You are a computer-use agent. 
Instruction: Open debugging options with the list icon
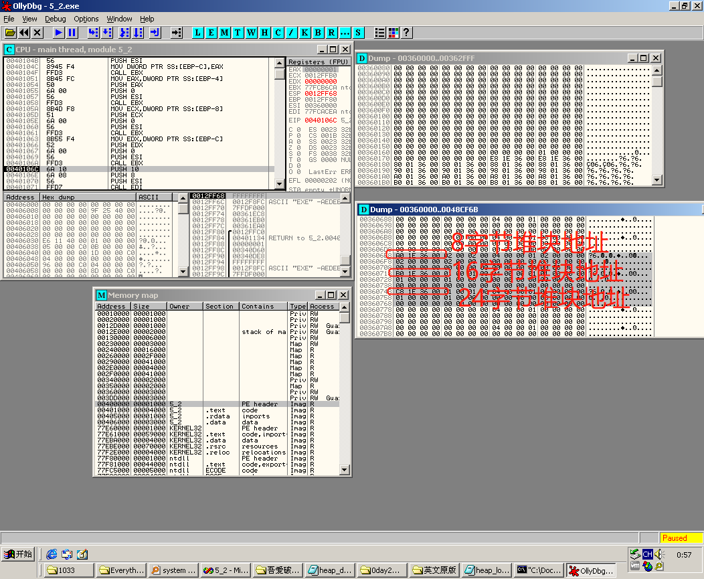click(380, 32)
